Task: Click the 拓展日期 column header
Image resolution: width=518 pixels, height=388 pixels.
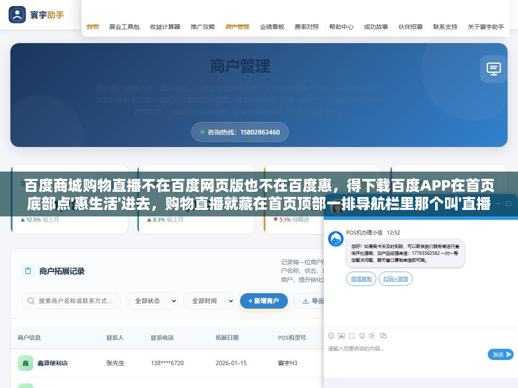Action: [227, 338]
